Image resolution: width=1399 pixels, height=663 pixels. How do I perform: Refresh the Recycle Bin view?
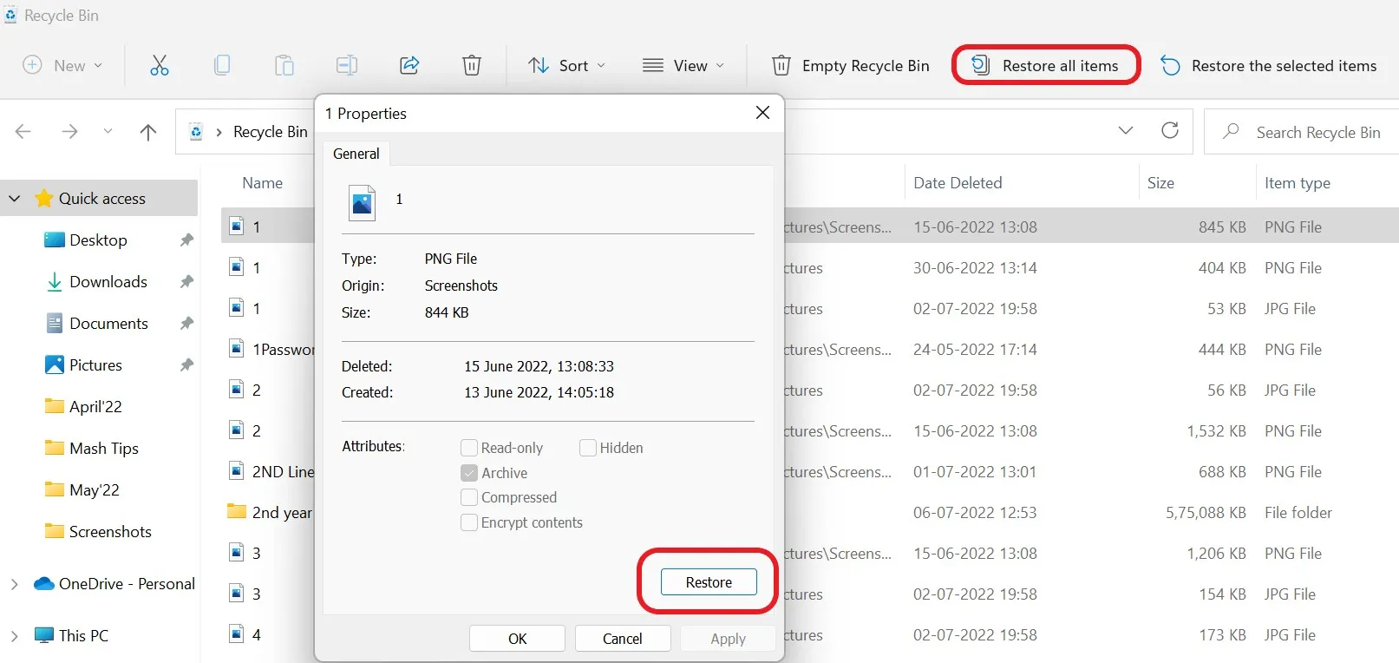coord(1170,131)
